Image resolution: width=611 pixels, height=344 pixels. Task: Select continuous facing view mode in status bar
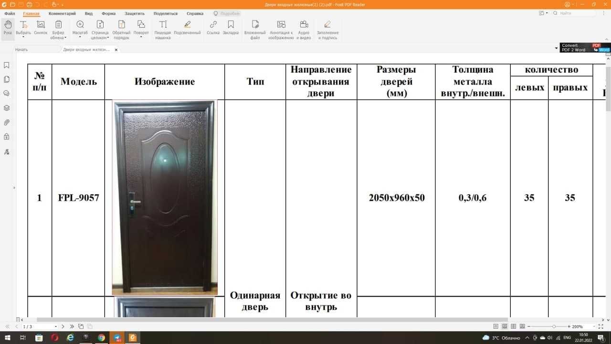tap(522, 326)
